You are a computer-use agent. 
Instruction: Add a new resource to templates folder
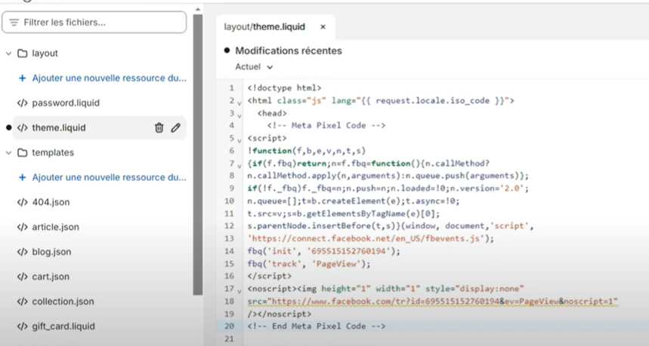click(x=109, y=177)
